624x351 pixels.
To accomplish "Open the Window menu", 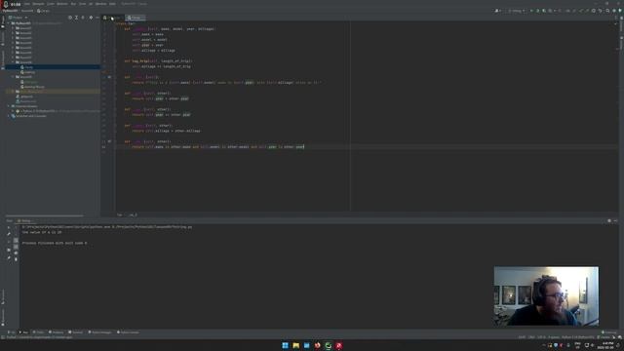I will [x=101, y=4].
